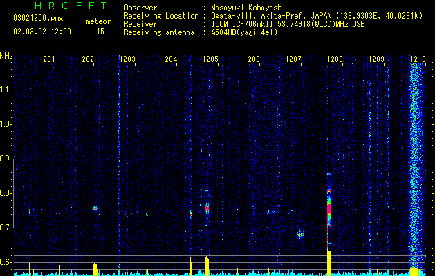This screenshot has width=435, height=276.
Task: Click the 'Observer' label
Action: pos(140,8)
